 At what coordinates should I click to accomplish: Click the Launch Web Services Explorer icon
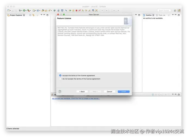coord(58,11)
